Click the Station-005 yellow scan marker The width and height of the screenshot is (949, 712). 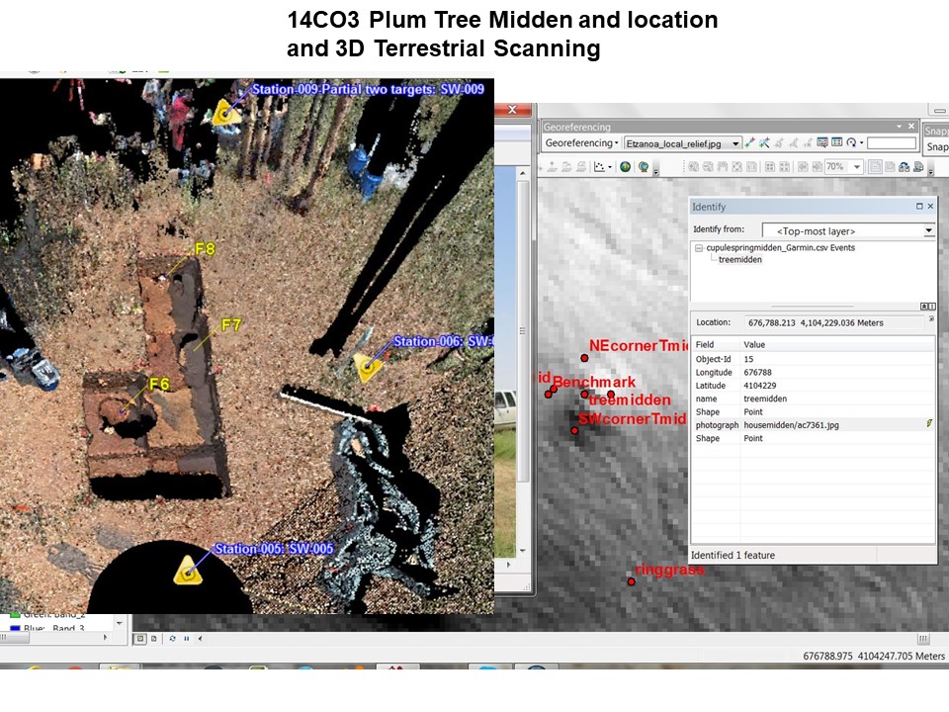(186, 572)
